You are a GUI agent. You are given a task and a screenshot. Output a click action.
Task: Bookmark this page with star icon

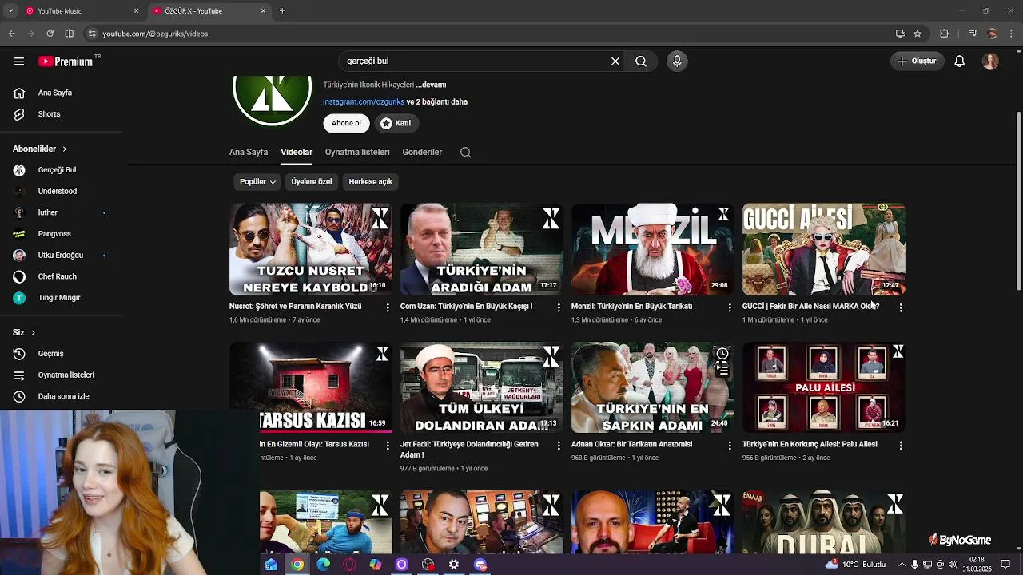click(x=918, y=34)
